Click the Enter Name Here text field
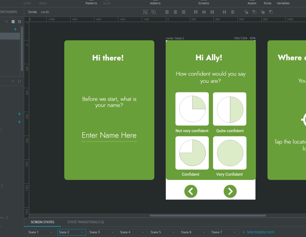Viewport: 306px width, 237px height. (109, 135)
